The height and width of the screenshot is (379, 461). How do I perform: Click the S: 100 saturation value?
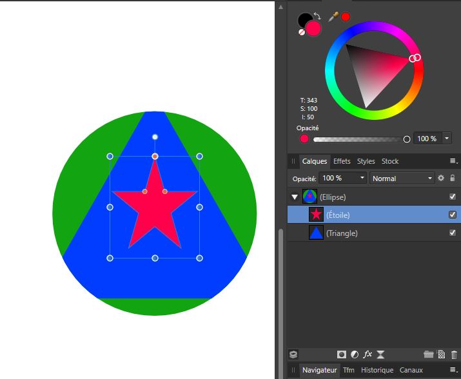pyautogui.click(x=309, y=108)
